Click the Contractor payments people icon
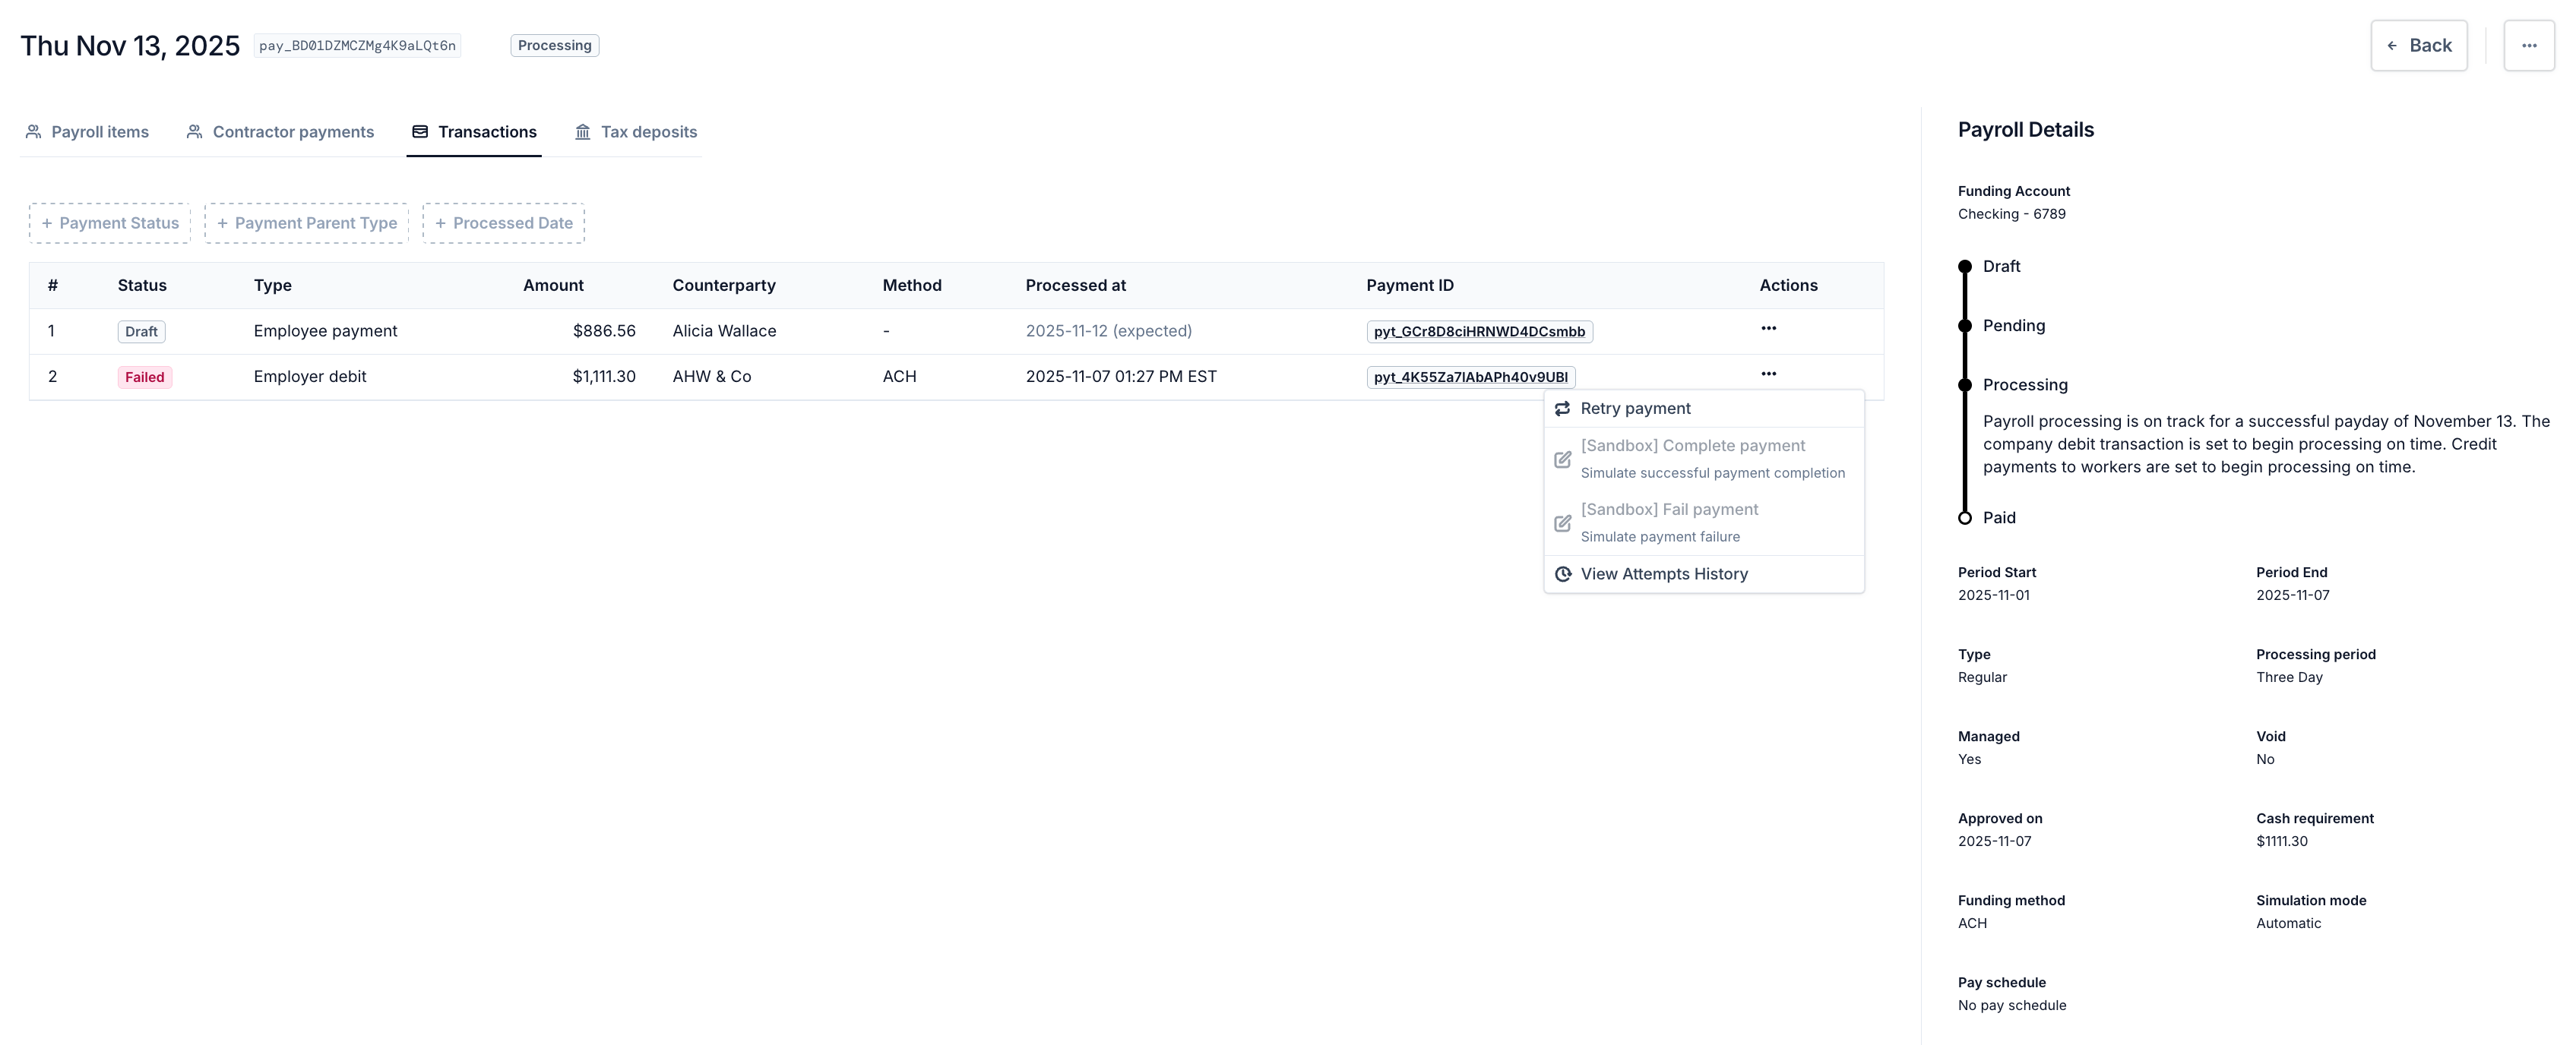2576x1045 pixels. point(194,132)
